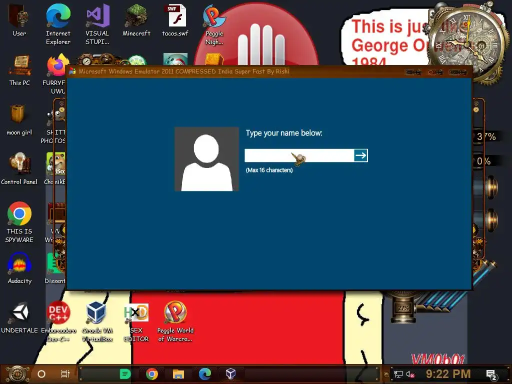Click the user avatar picture
Image resolution: width=512 pixels, height=384 pixels.
206,159
